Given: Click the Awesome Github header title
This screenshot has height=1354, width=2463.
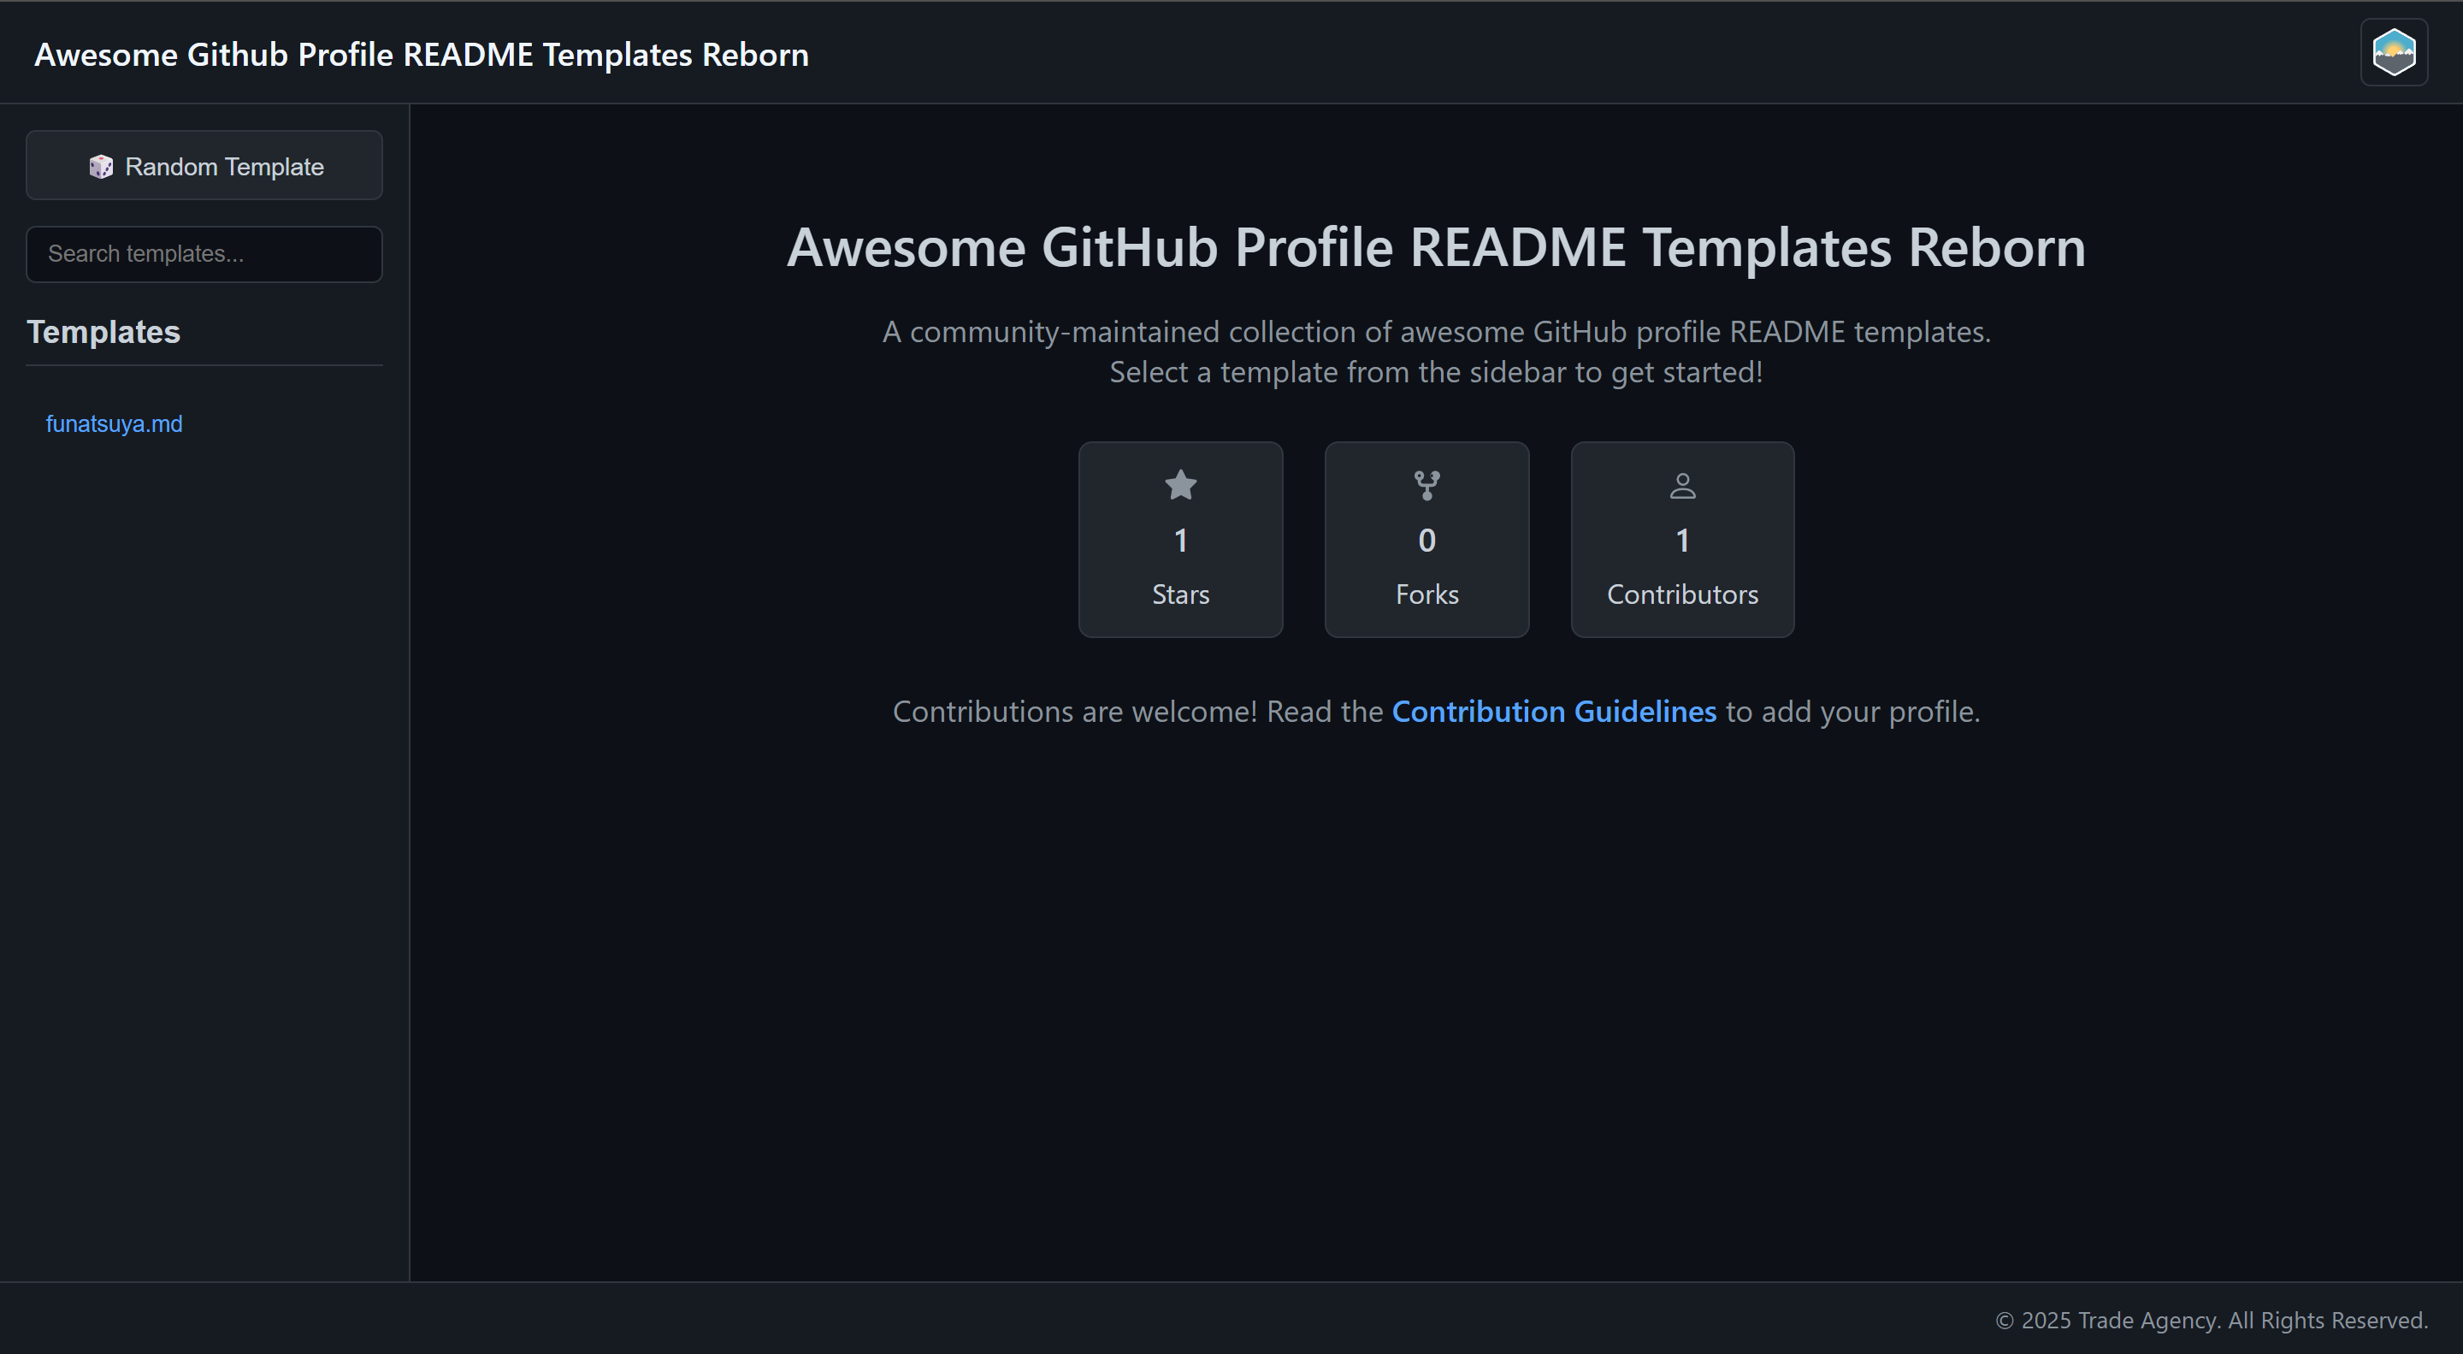Looking at the screenshot, I should [x=421, y=55].
